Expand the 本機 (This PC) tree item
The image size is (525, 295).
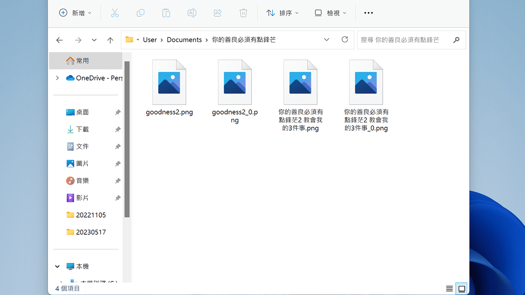[57, 266]
